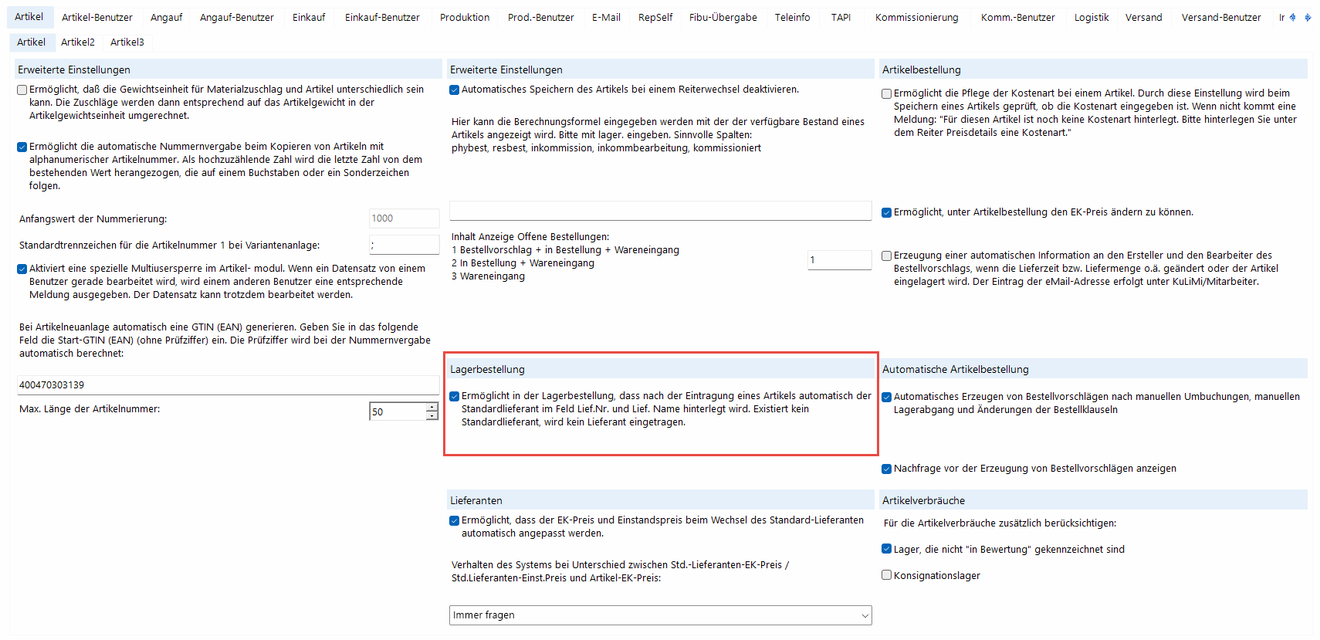Open the Versand-Benutzer tab
This screenshot has height=640, width=1320.
(1221, 17)
